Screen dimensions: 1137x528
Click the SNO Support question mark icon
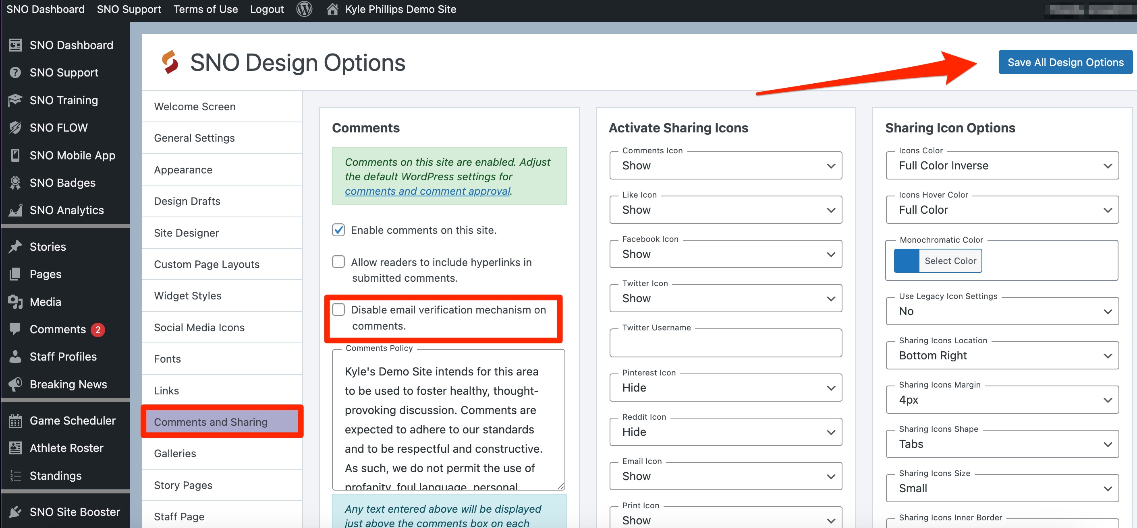[15, 72]
